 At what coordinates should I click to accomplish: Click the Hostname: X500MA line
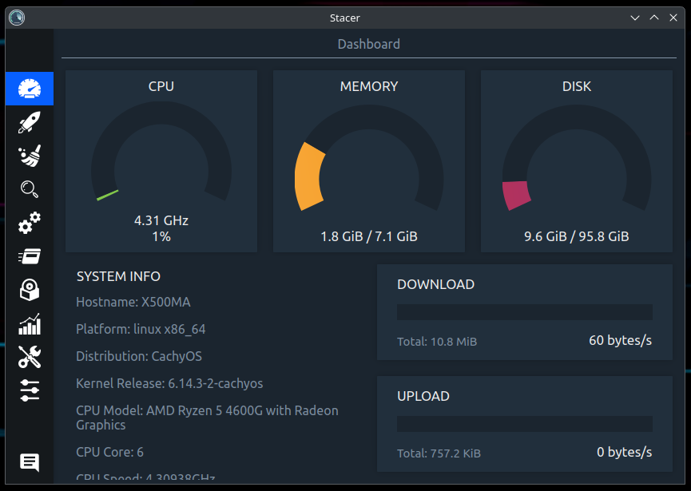tap(133, 302)
